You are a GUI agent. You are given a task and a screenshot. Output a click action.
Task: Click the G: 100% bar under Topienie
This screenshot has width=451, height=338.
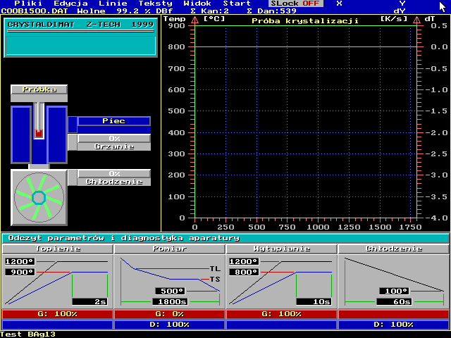point(57,314)
